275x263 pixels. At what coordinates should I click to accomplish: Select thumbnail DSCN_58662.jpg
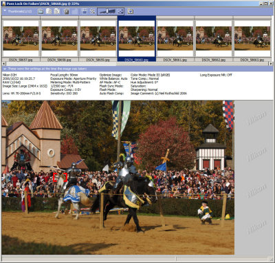pyautogui.click(x=214, y=39)
